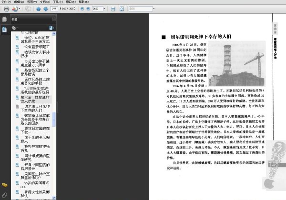The height and width of the screenshot is (200, 286).
Task: Open bookmark 办公室10种不健康生活方式清单
Action: coord(35,63)
